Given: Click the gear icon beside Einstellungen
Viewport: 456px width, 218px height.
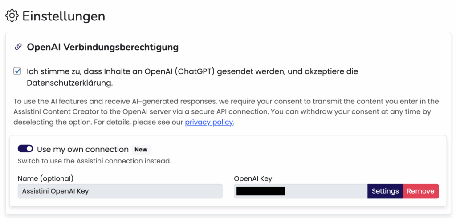Looking at the screenshot, I should click(12, 16).
